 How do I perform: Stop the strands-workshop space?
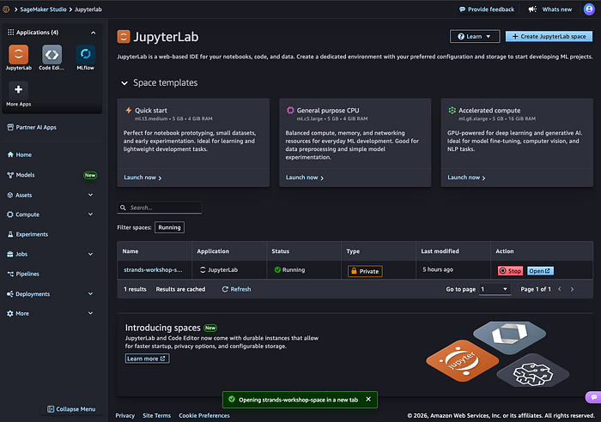point(510,271)
